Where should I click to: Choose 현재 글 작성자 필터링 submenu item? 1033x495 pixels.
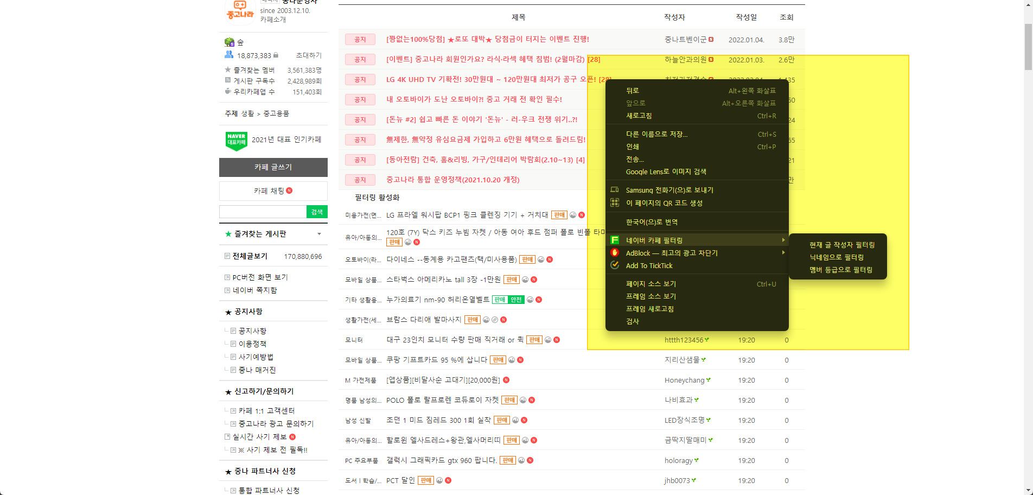click(838, 245)
